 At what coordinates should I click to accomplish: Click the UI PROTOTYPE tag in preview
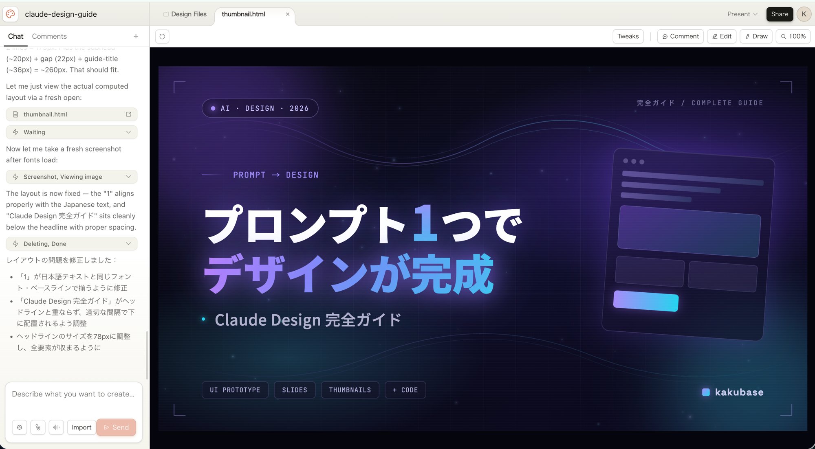(235, 390)
